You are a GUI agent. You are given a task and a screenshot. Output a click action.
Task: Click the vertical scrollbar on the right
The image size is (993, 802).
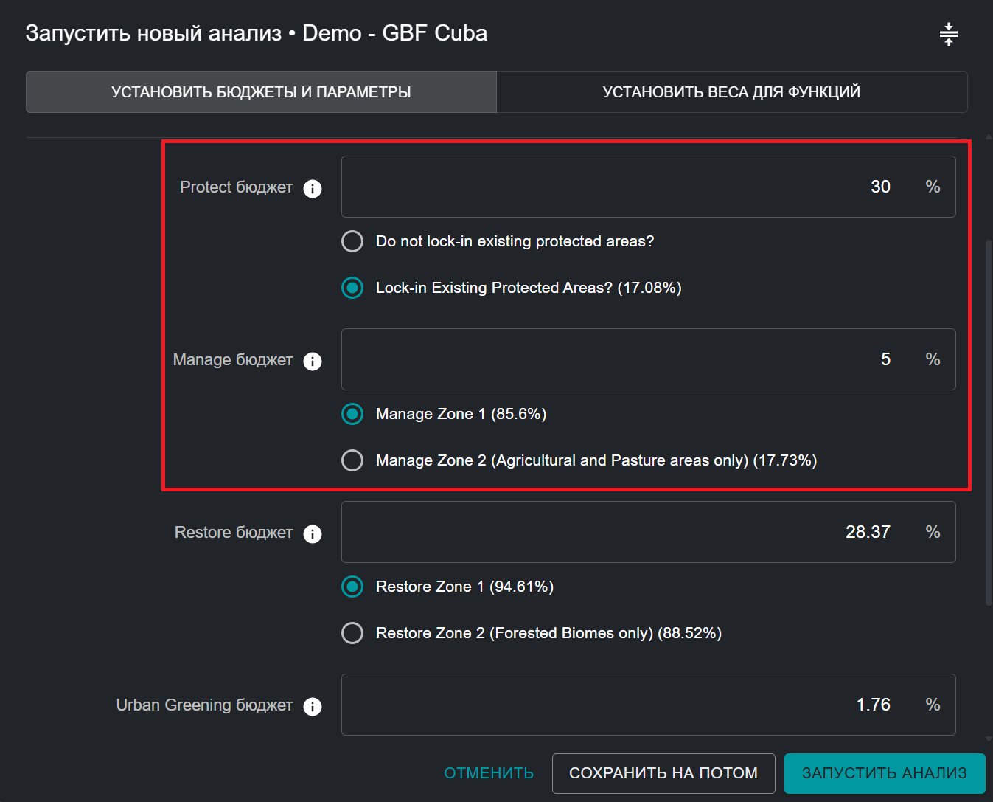click(x=989, y=421)
